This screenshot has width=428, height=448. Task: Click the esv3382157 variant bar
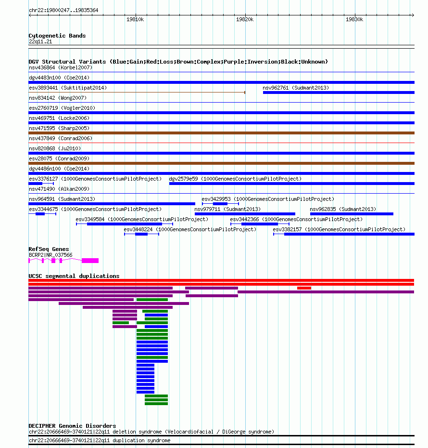[344, 234]
